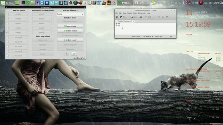The height and width of the screenshot is (125, 223).
Task: Click the green globe launcher in the panel
Action: pos(76,3)
